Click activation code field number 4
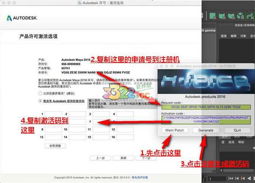 point(125,114)
